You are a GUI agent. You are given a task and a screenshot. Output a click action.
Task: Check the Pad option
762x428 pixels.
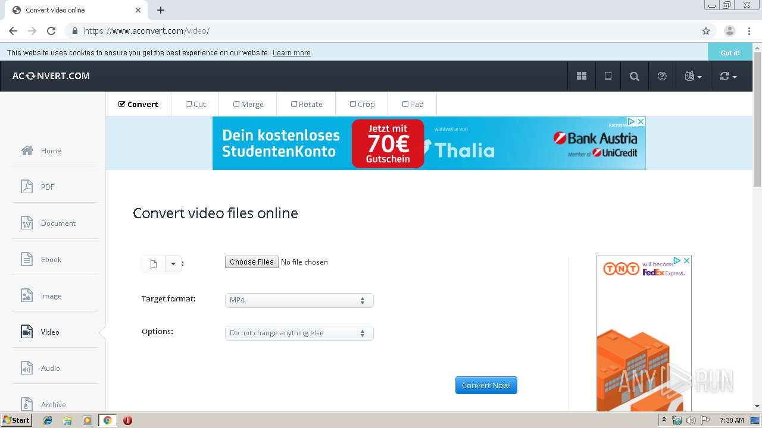tap(405, 104)
